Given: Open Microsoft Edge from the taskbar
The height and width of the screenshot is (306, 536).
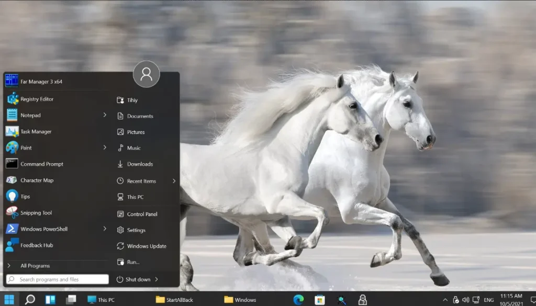Looking at the screenshot, I should coord(298,300).
